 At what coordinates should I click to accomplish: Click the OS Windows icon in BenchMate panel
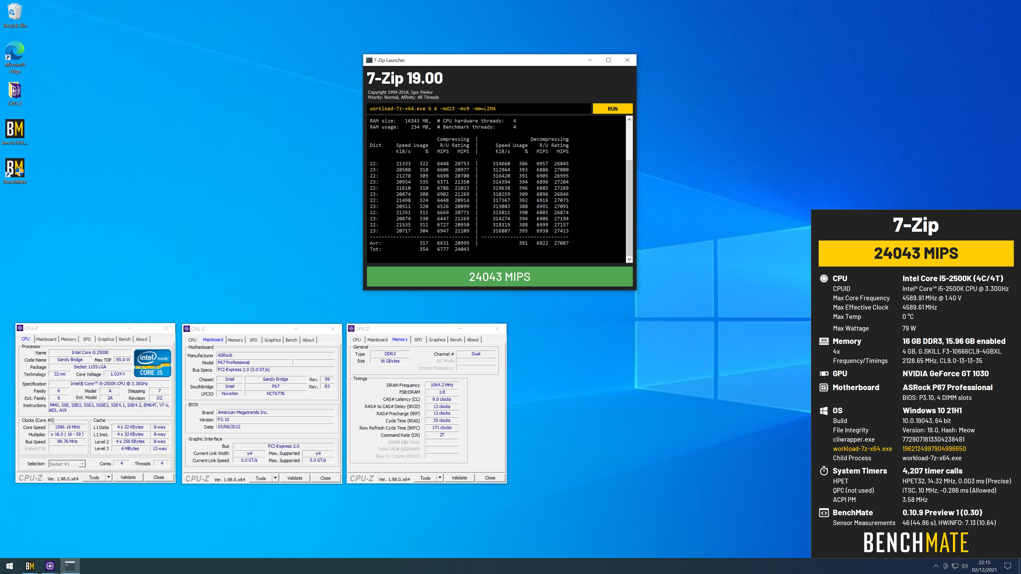coord(824,410)
